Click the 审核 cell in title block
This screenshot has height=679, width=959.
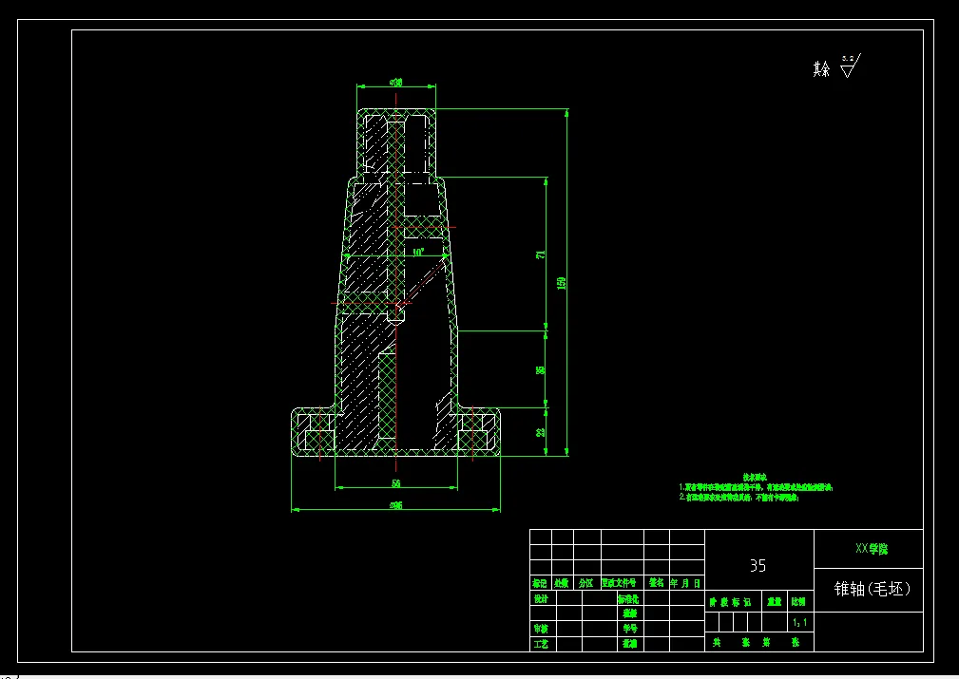coord(541,629)
